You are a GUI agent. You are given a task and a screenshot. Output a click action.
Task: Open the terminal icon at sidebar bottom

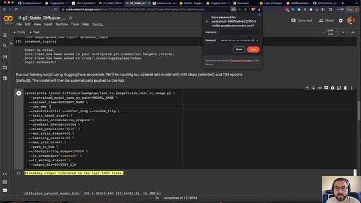[5, 191]
